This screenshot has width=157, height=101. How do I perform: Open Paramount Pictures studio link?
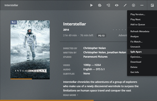(x=95, y=57)
